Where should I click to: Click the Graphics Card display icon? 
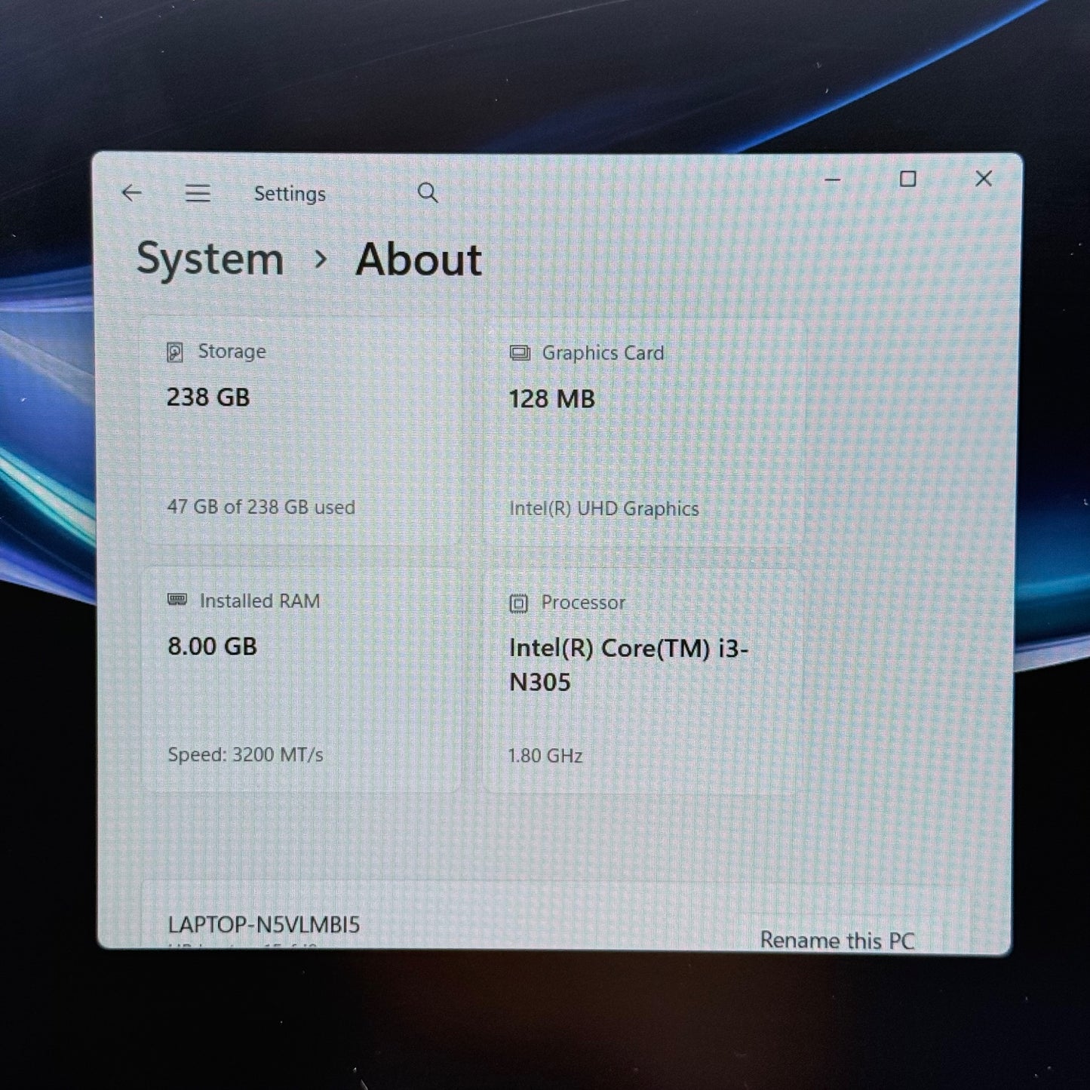[x=519, y=352]
